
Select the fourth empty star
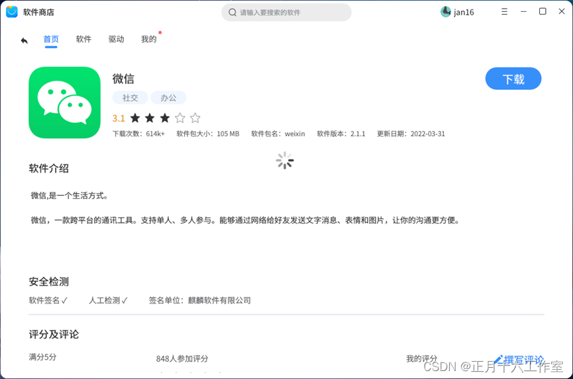click(x=180, y=118)
